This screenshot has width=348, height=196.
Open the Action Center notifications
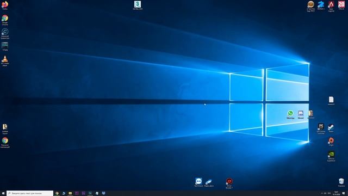(344, 193)
